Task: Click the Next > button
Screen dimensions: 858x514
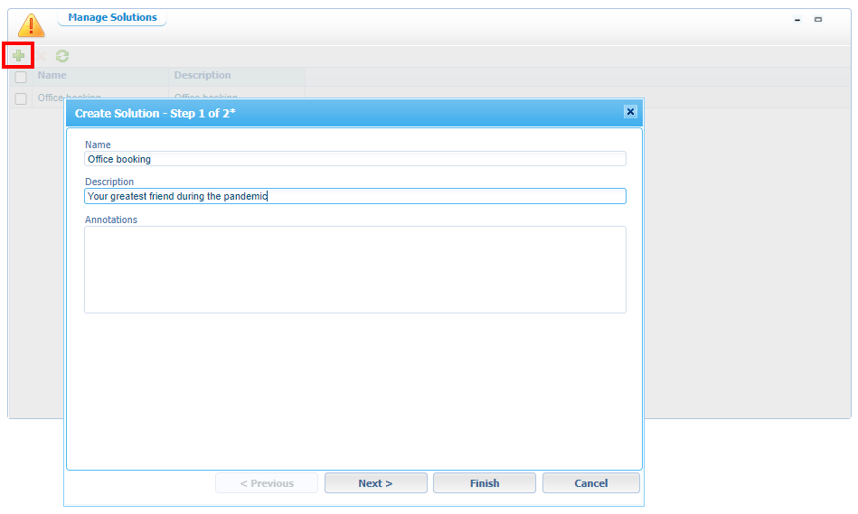Action: 375,483
